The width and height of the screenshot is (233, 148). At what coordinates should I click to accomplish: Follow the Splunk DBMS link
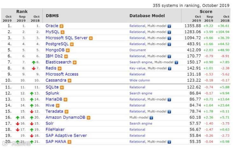[x=52, y=93]
